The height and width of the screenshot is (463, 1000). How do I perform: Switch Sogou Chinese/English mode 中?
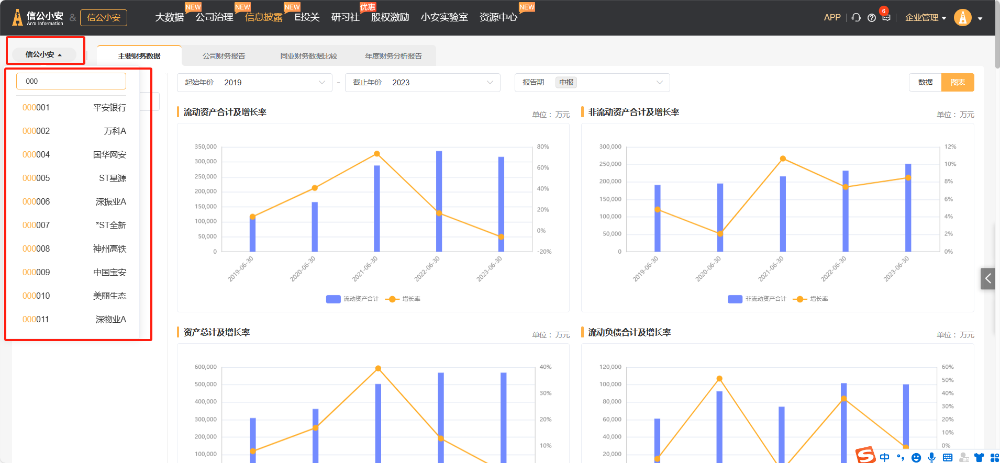point(885,457)
